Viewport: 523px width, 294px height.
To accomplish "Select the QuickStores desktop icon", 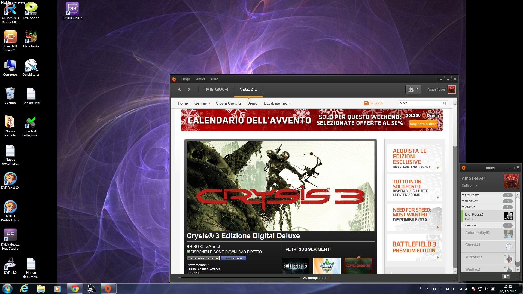I will (x=31, y=68).
